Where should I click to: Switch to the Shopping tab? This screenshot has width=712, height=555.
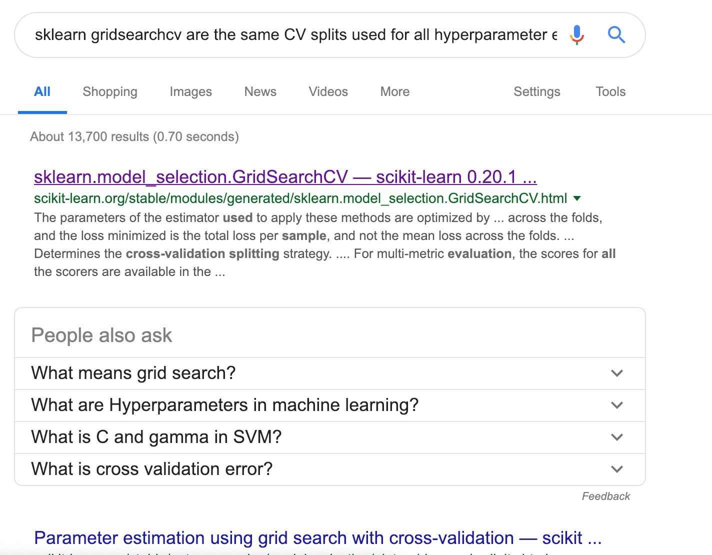pyautogui.click(x=110, y=92)
